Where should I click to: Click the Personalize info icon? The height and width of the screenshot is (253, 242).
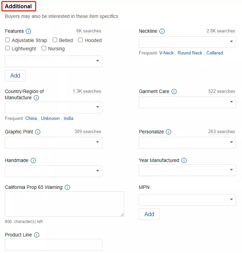169,132
